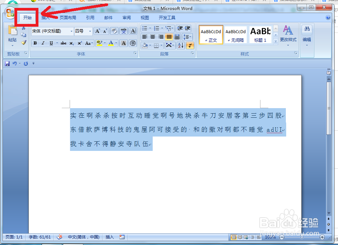Customize quick access toolbar dropdown
This screenshot has height=245, width=338.
[33, 63]
